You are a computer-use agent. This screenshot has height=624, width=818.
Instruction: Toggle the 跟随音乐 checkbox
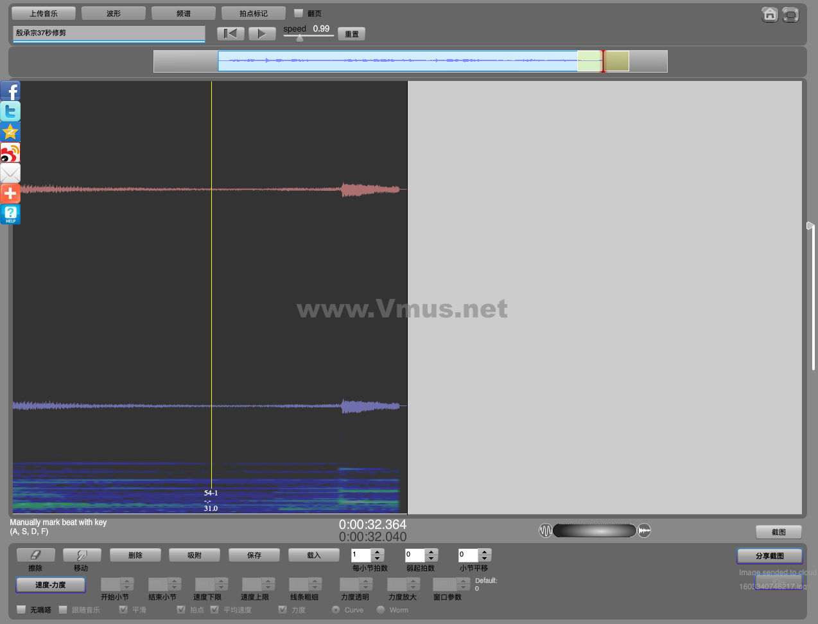coord(63,609)
